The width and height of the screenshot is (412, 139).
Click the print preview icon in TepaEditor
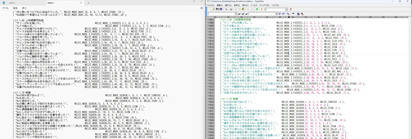coord(226,9)
